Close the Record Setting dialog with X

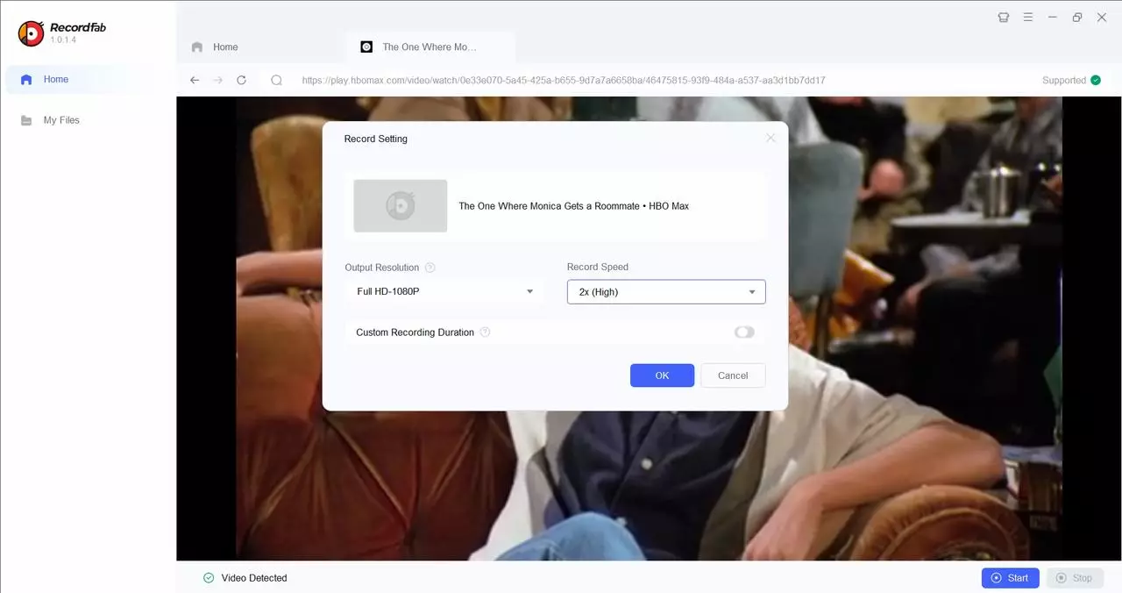(x=770, y=138)
